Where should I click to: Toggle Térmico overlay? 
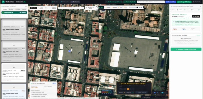tap(108, 7)
